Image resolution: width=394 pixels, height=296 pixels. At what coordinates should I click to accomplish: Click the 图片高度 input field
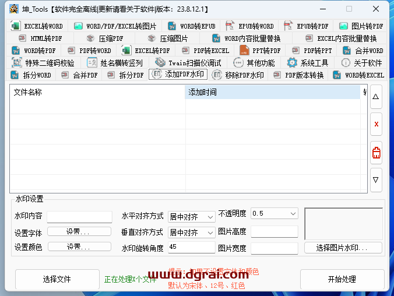275,232
